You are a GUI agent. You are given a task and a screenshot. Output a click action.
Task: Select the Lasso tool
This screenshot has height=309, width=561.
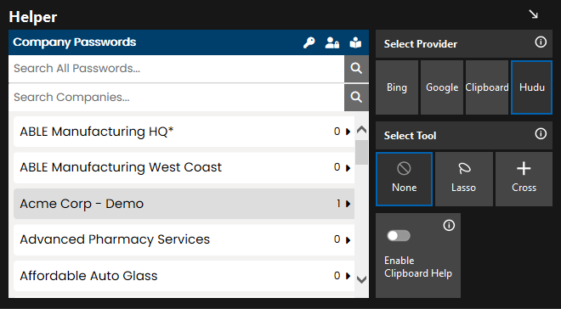[464, 179]
